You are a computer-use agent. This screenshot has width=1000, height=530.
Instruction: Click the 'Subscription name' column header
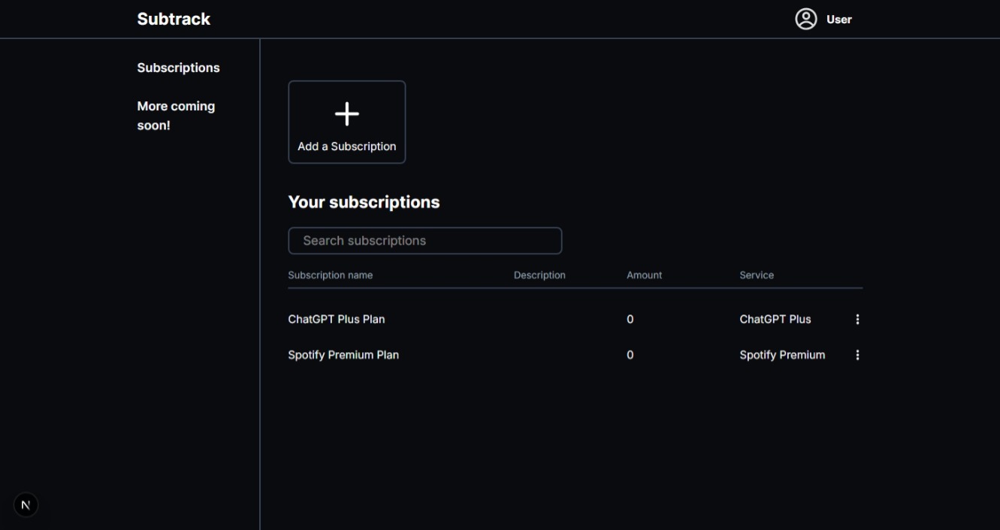pos(330,276)
